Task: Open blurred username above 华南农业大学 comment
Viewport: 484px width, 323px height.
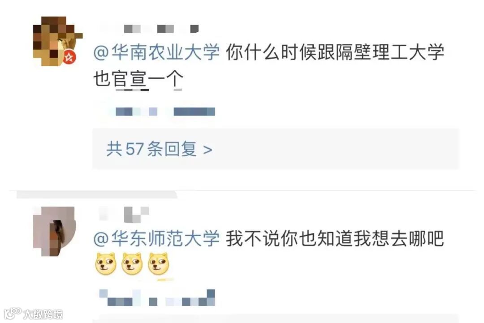Action: click(x=150, y=29)
